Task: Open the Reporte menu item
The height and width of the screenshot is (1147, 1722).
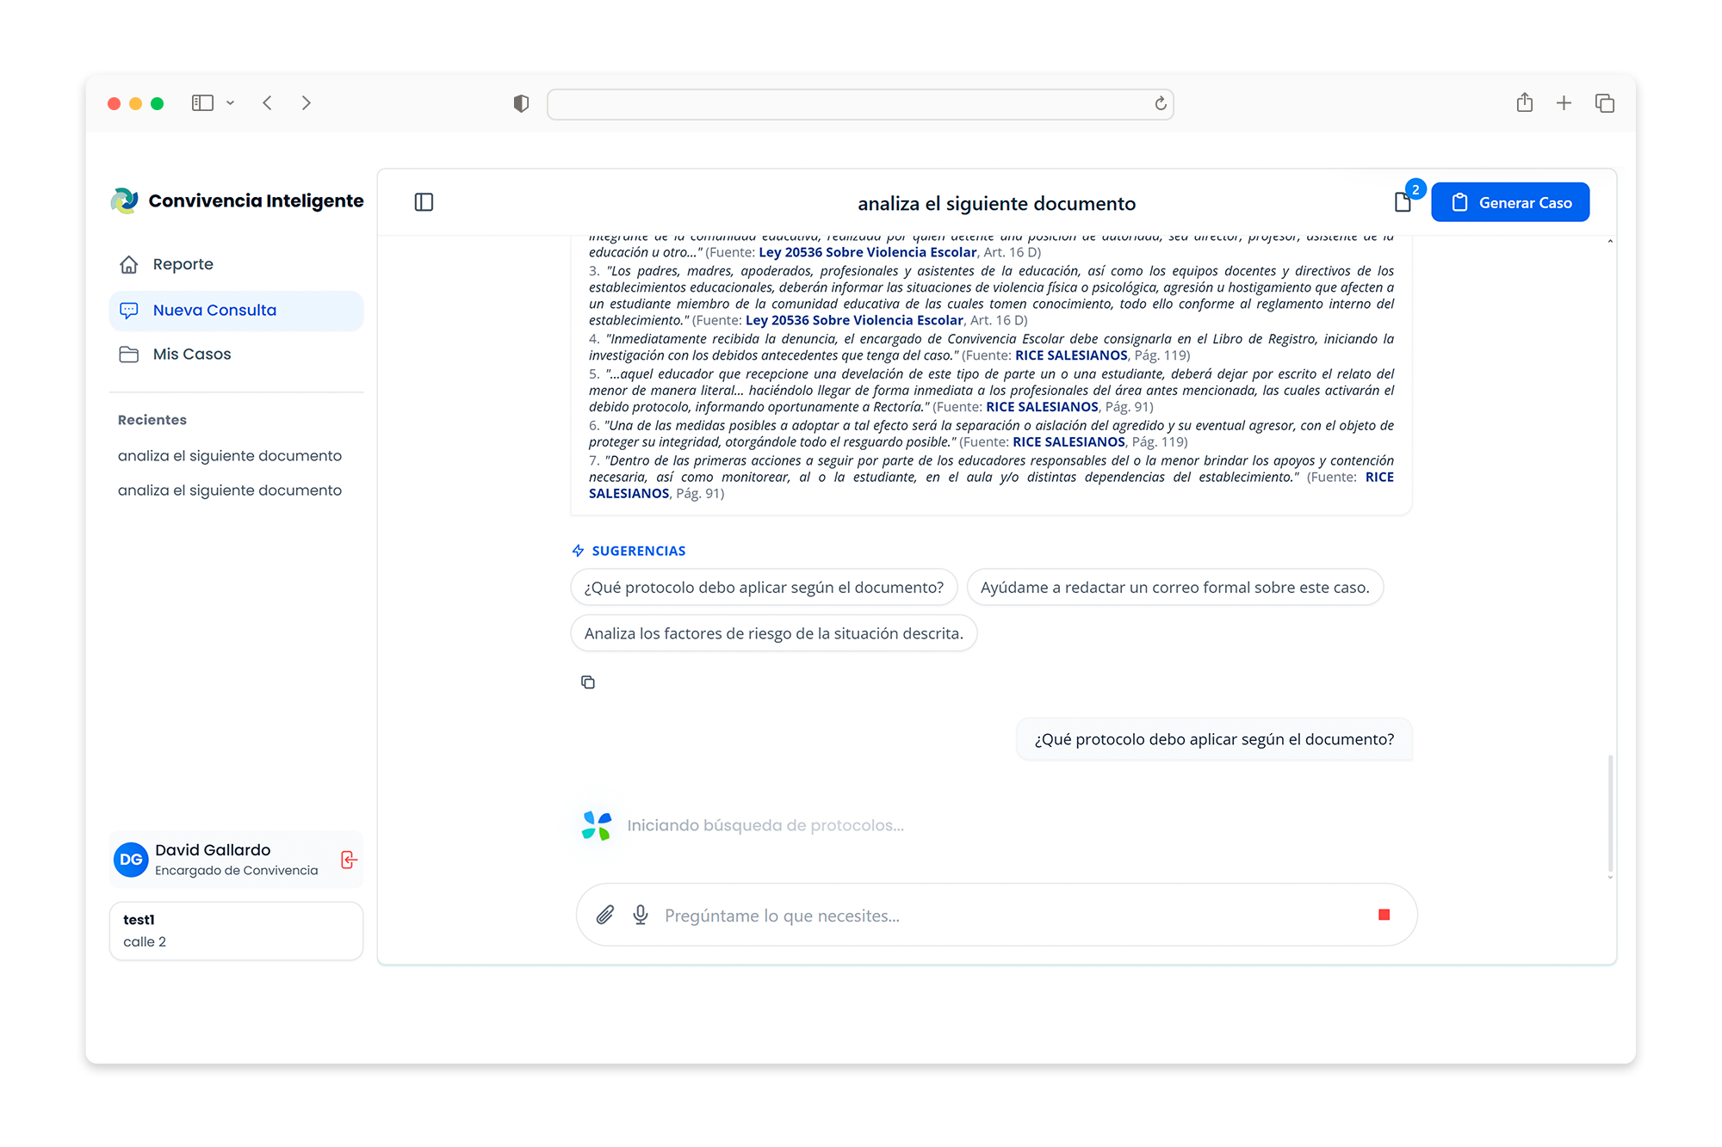Action: (x=183, y=264)
